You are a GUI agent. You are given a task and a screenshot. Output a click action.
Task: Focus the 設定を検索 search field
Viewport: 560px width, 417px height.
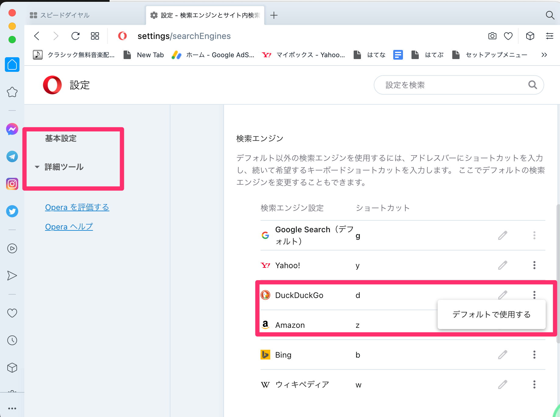[x=459, y=85]
